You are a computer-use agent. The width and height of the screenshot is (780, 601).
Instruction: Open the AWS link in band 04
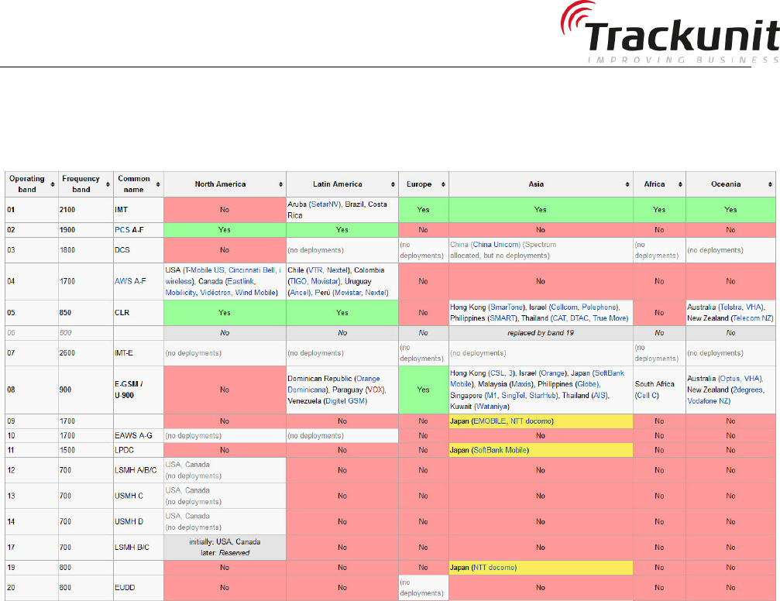pyautogui.click(x=123, y=281)
